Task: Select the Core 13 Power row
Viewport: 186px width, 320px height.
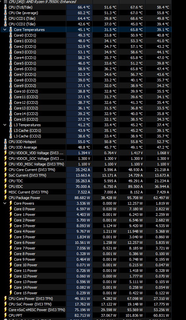Action: (86, 282)
